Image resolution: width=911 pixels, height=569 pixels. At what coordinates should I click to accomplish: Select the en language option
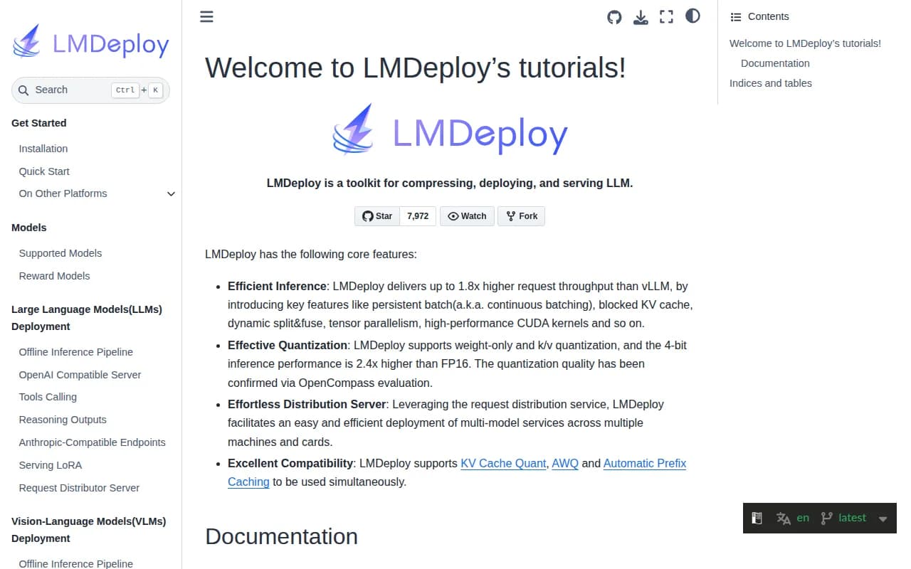[x=803, y=518]
